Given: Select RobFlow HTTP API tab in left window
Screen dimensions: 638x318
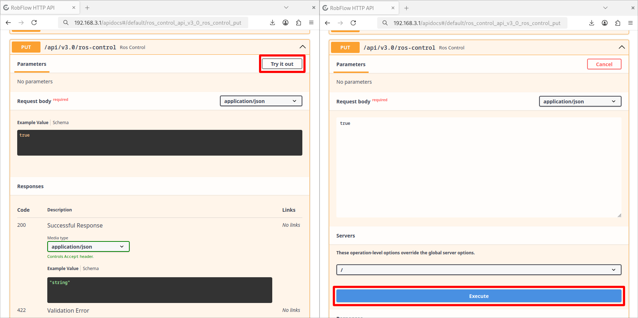Looking at the screenshot, I should (39, 8).
